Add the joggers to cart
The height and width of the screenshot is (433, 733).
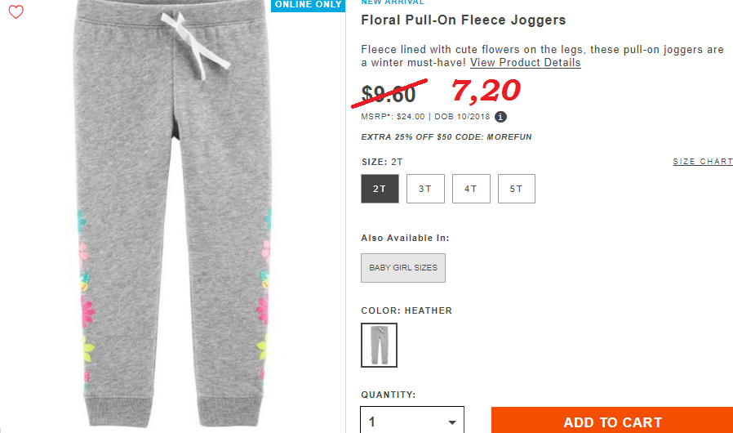612,421
